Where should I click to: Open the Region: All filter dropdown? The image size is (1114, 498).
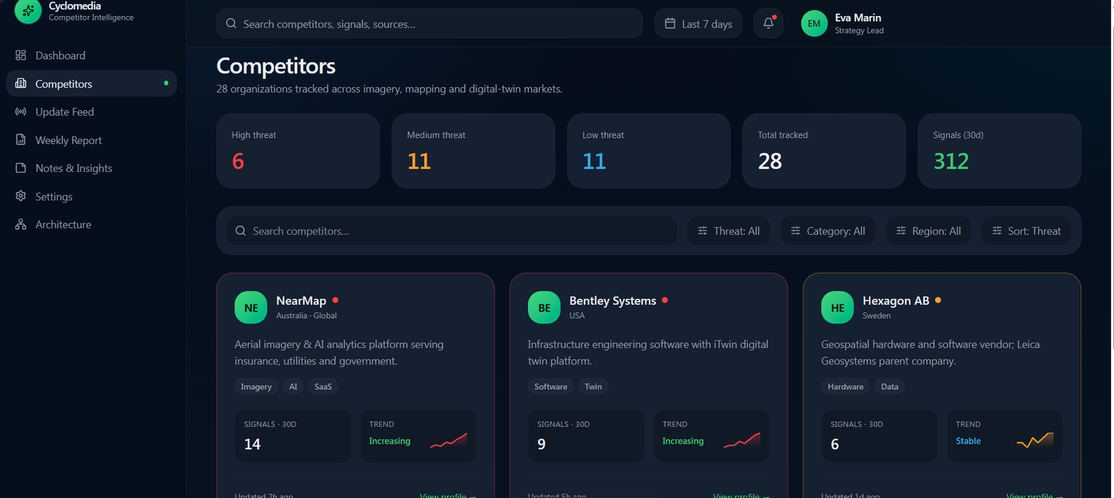[928, 231]
